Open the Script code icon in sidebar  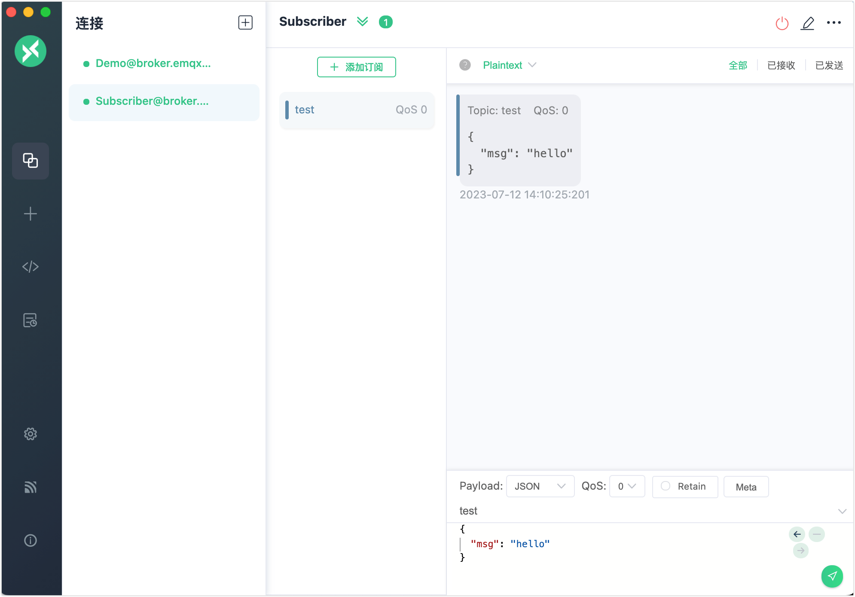[x=30, y=267]
